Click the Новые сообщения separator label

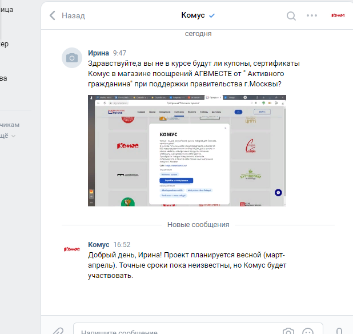tap(198, 225)
